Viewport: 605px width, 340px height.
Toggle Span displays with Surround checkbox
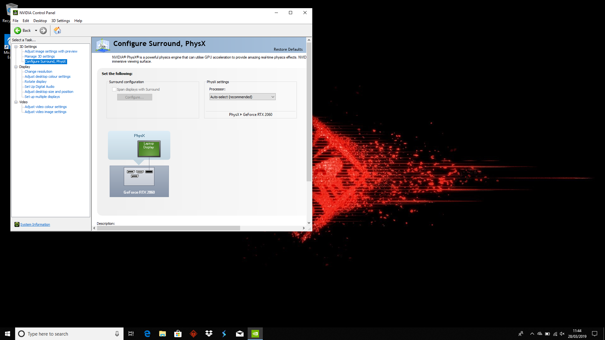[x=114, y=89]
